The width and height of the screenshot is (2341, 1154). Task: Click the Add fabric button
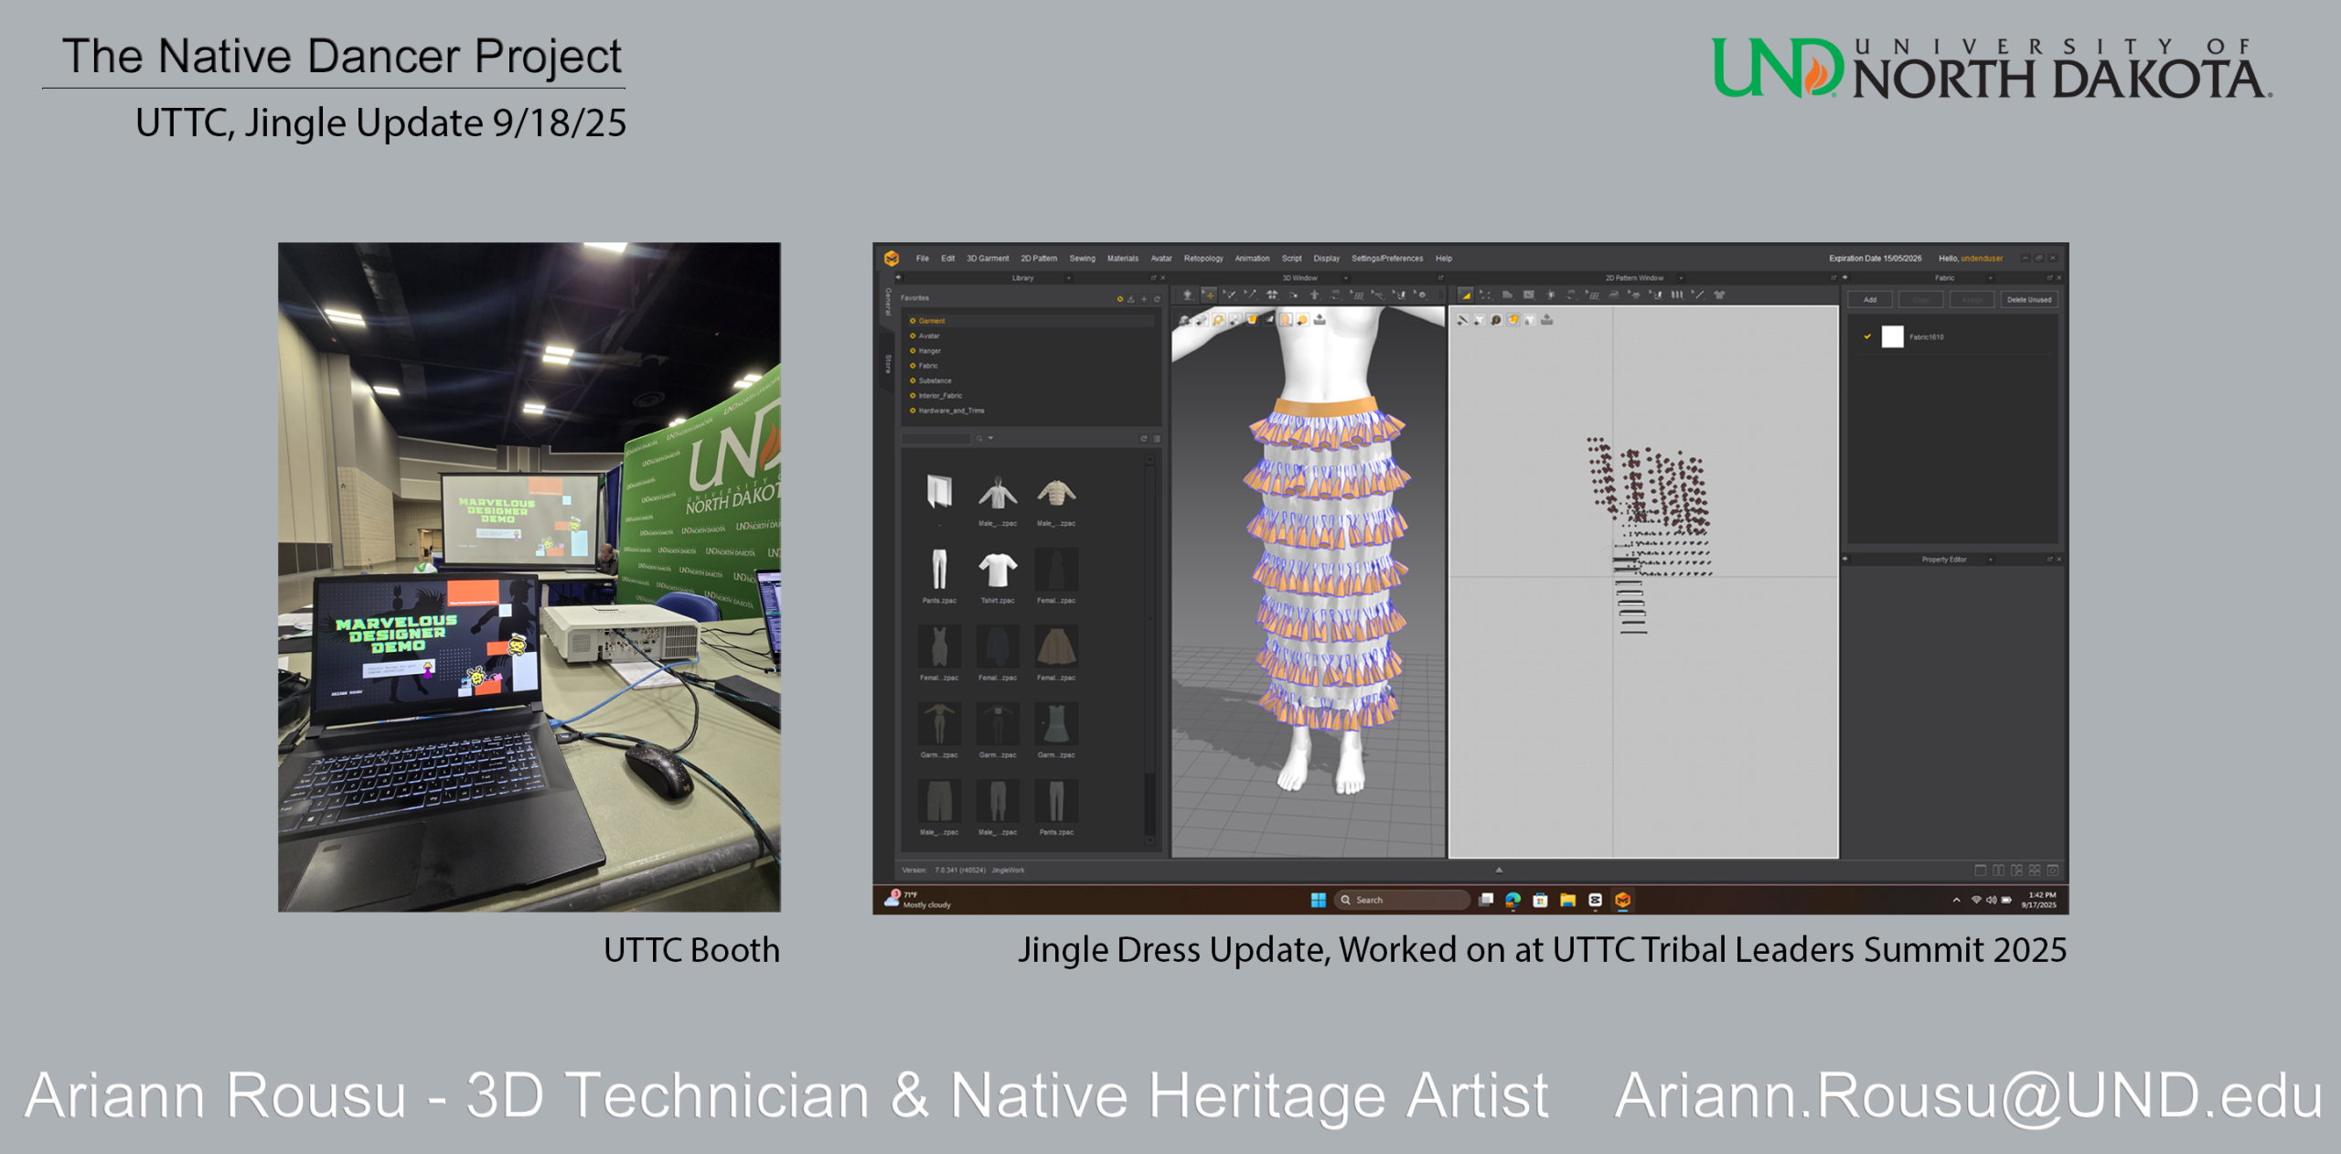click(1870, 300)
